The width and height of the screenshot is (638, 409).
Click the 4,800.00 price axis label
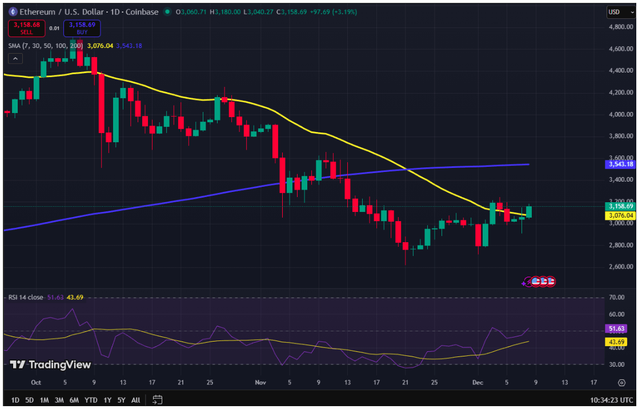[x=620, y=27]
